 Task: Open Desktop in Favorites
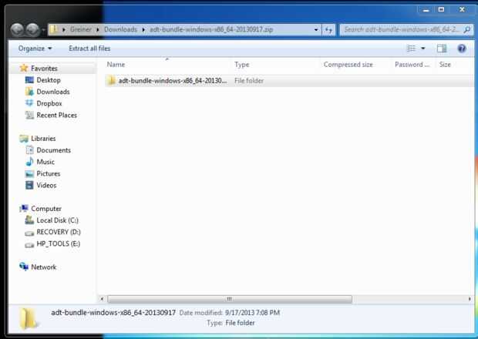(x=49, y=80)
